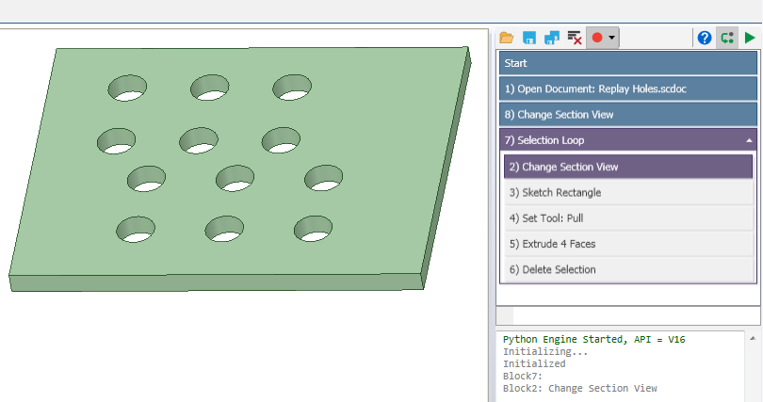Collapse the Selection Loop block arrow

(x=749, y=140)
